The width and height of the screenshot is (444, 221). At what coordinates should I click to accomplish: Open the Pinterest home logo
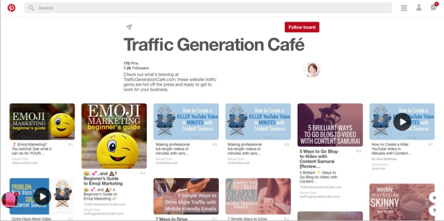[x=12, y=8]
